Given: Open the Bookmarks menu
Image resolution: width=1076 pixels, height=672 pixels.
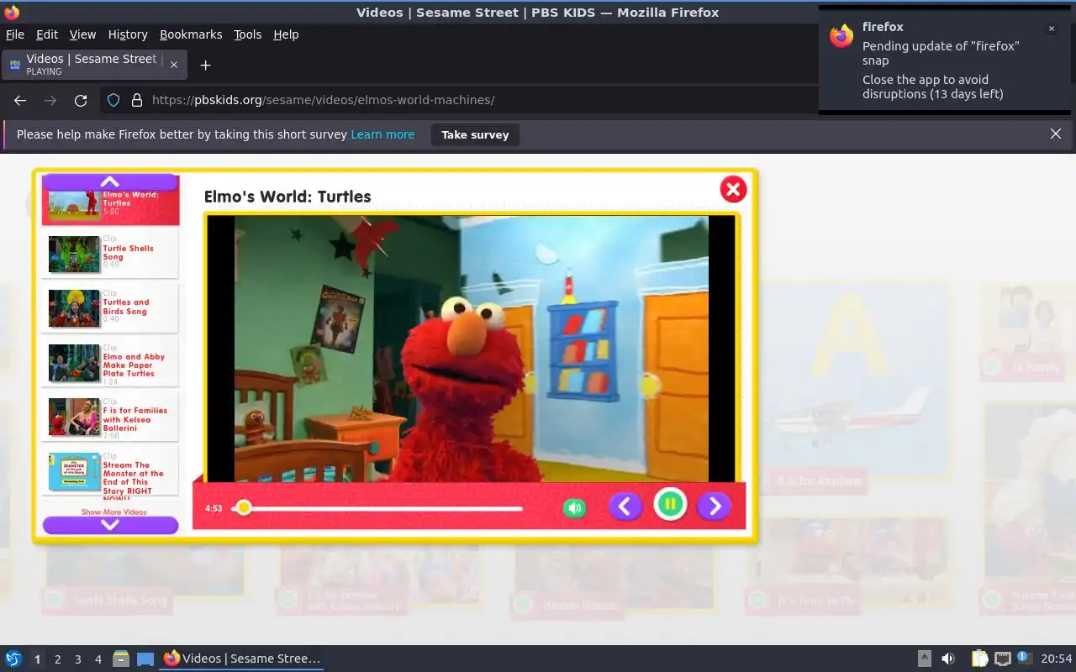Looking at the screenshot, I should click(x=191, y=34).
